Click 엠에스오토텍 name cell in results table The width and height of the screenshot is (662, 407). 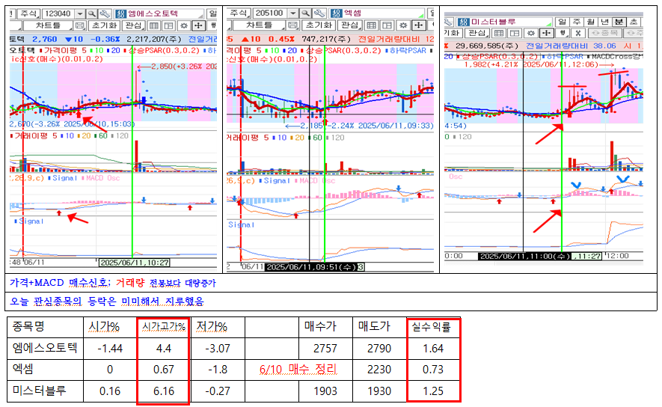[x=45, y=349]
